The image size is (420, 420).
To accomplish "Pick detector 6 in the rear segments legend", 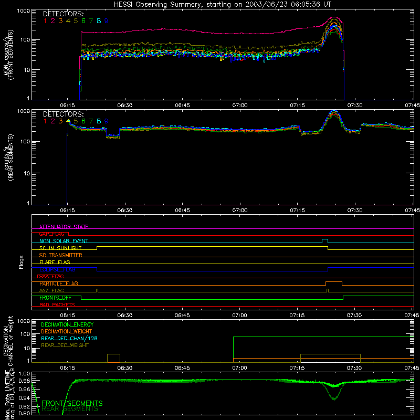I will (83, 121).
